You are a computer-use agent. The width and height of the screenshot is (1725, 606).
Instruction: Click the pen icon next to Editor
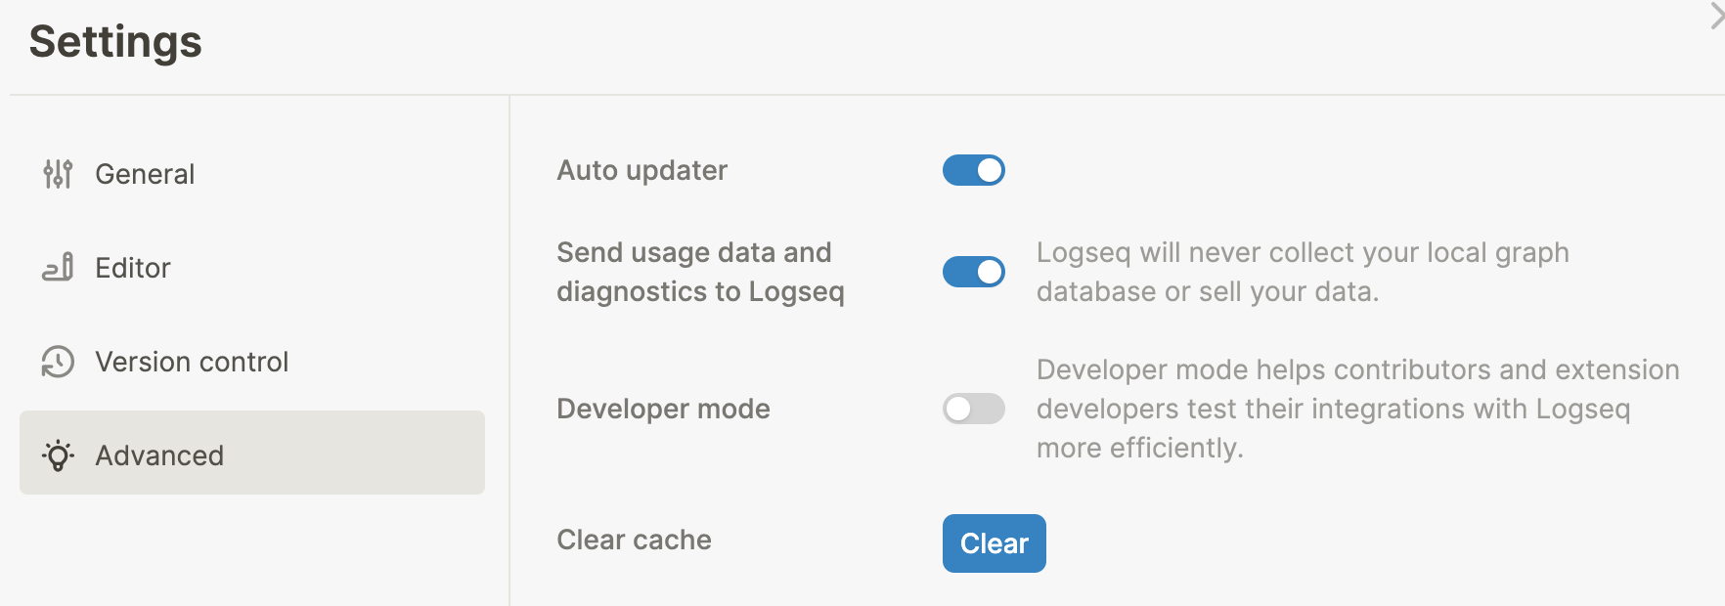[x=57, y=267]
